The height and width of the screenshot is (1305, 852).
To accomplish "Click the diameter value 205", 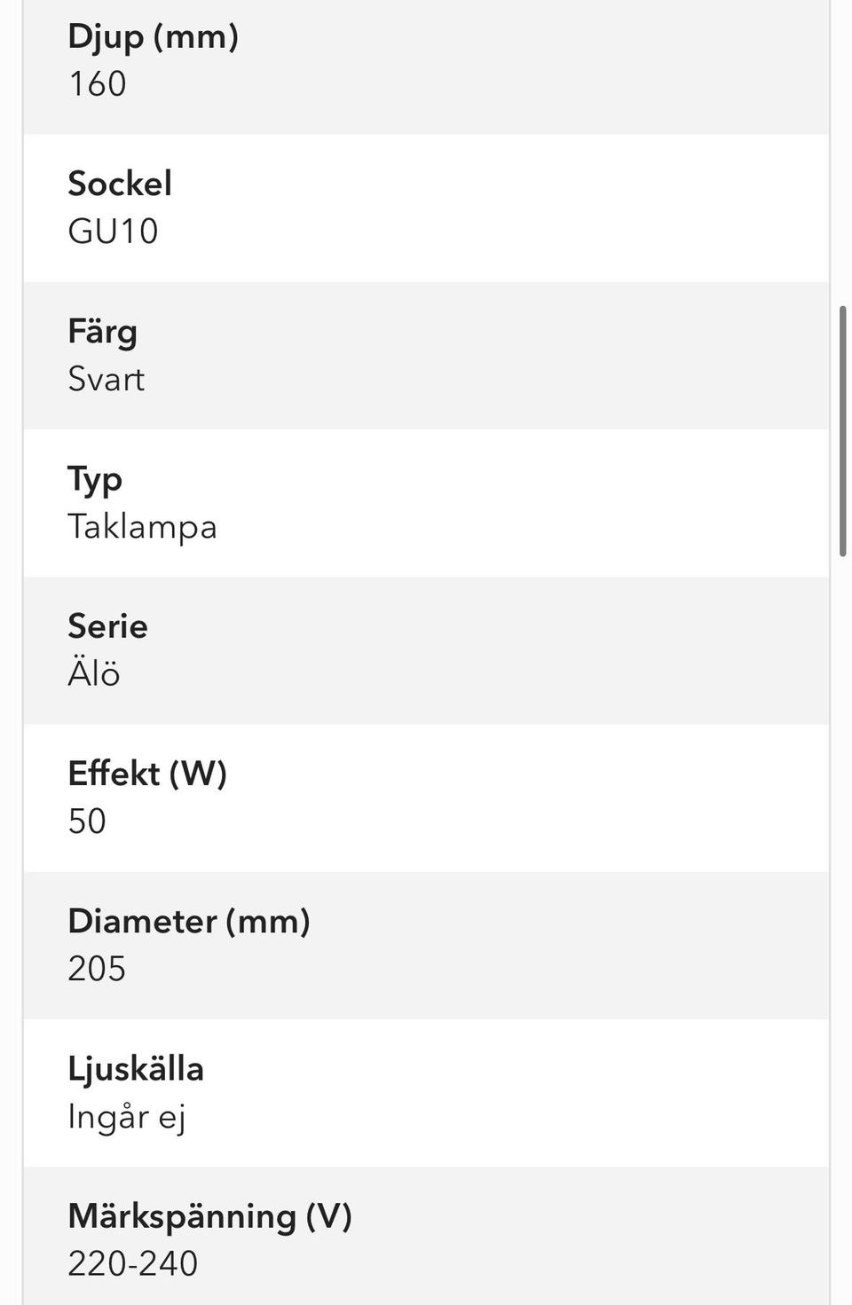I will tap(97, 969).
